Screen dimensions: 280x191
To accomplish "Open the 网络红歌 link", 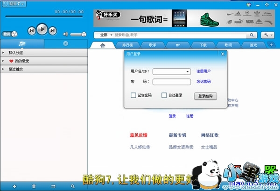I will click(210, 135).
